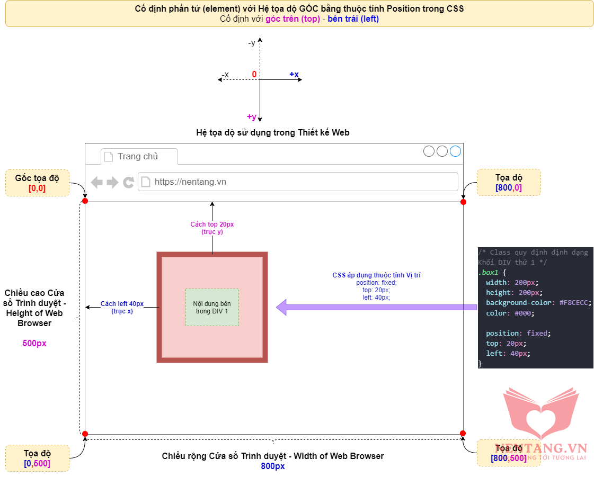Screen dimensions: 594x477
Task: Click the red dot at bottom-left browser corner
Action: [x=85, y=434]
